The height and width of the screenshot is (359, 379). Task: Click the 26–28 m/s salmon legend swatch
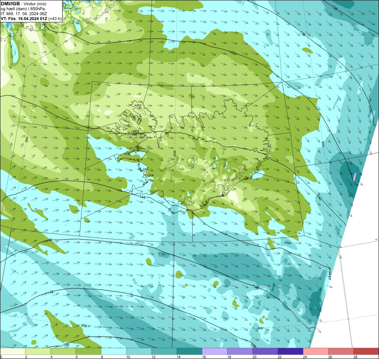click(x=341, y=351)
